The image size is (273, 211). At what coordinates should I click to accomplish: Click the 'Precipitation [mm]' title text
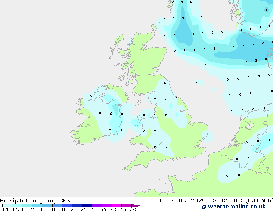click(28, 201)
